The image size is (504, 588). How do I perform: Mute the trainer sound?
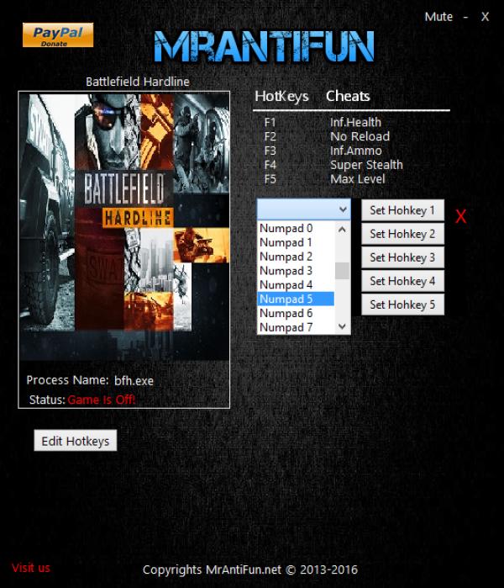point(438,17)
